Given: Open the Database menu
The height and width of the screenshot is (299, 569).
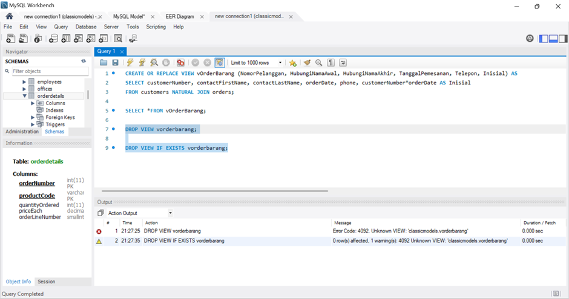Looking at the screenshot, I should [x=86, y=27].
